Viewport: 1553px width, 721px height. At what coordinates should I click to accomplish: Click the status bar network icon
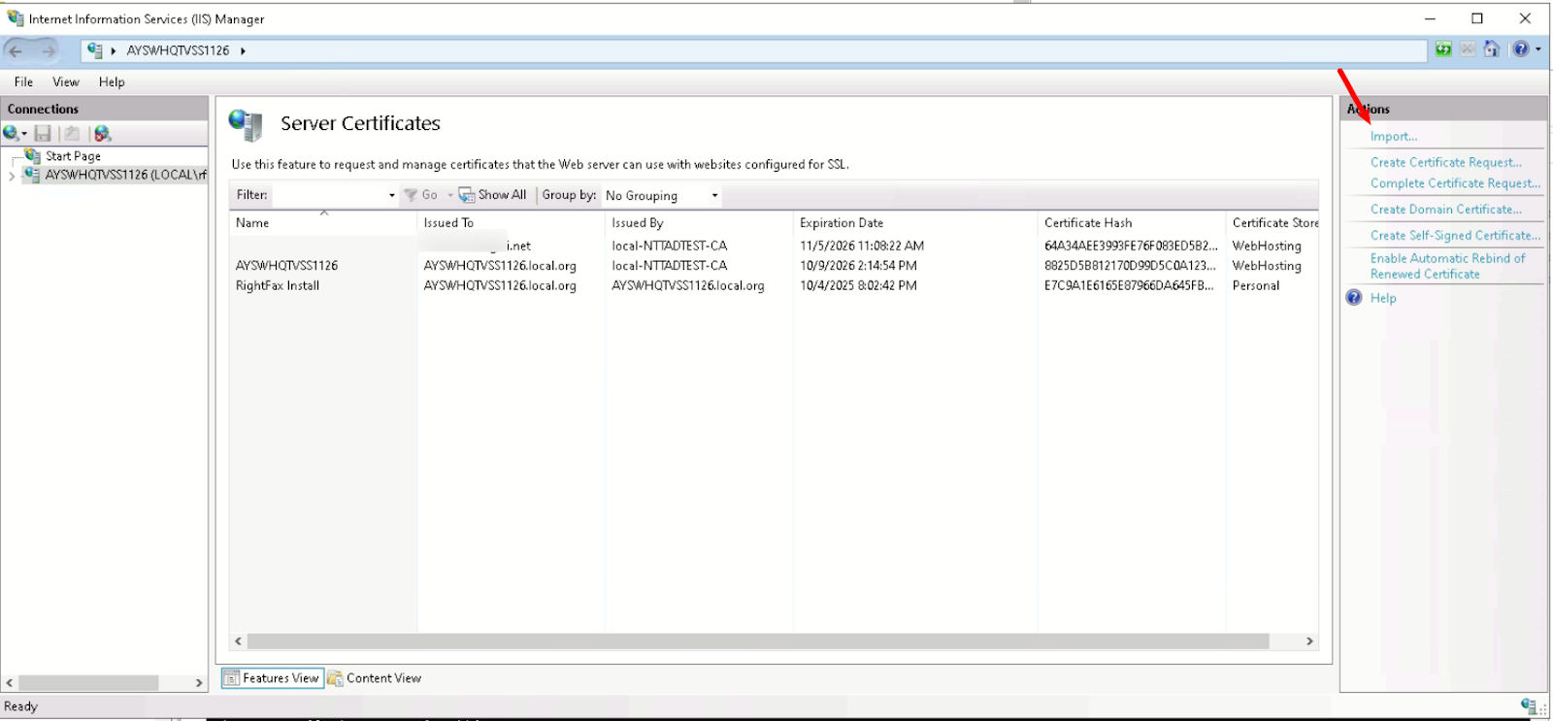tap(1531, 706)
